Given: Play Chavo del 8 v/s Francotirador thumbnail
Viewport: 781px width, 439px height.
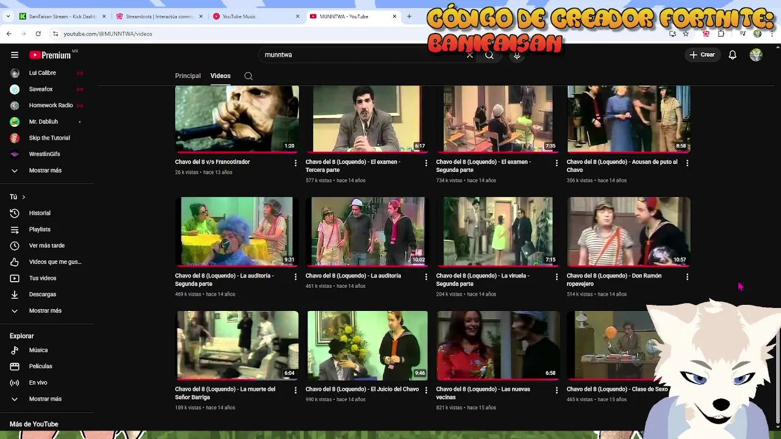Looking at the screenshot, I should tap(237, 118).
